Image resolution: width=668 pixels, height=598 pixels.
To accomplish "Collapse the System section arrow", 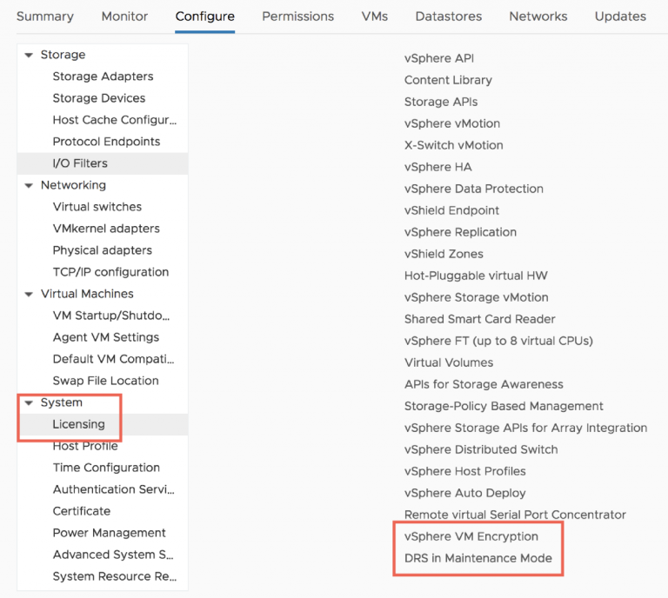I will 29,402.
